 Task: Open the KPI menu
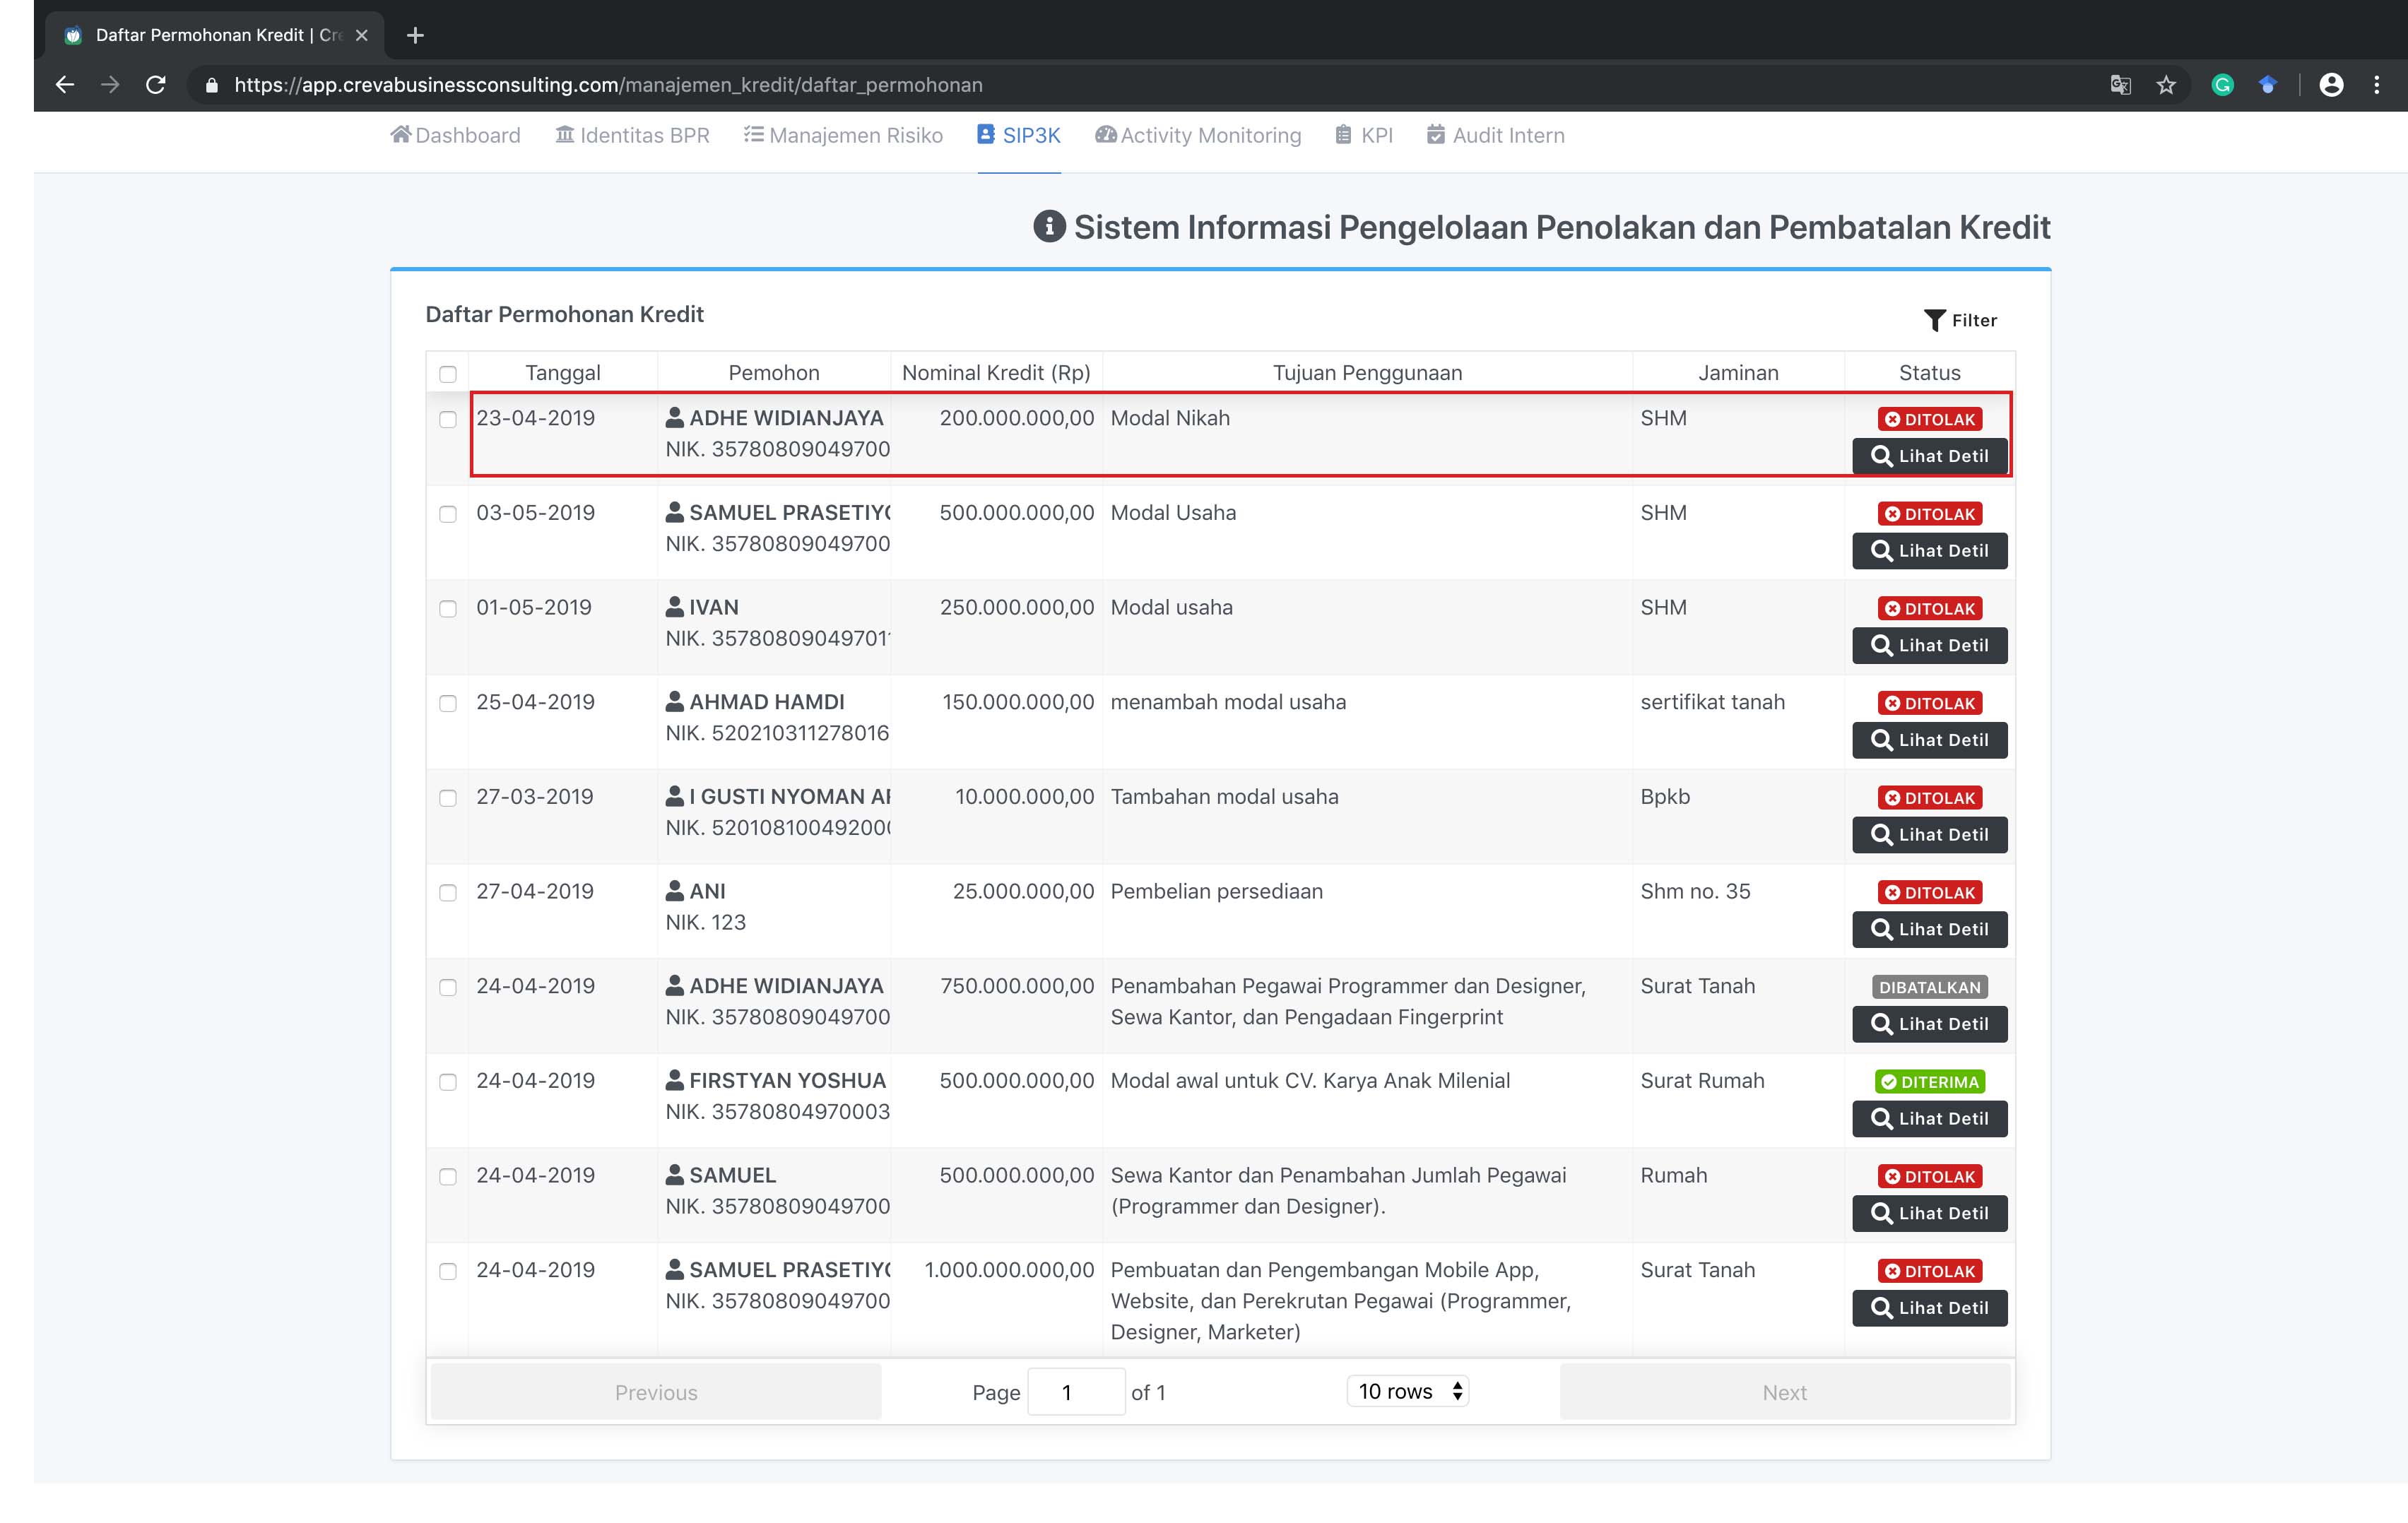click(1364, 135)
